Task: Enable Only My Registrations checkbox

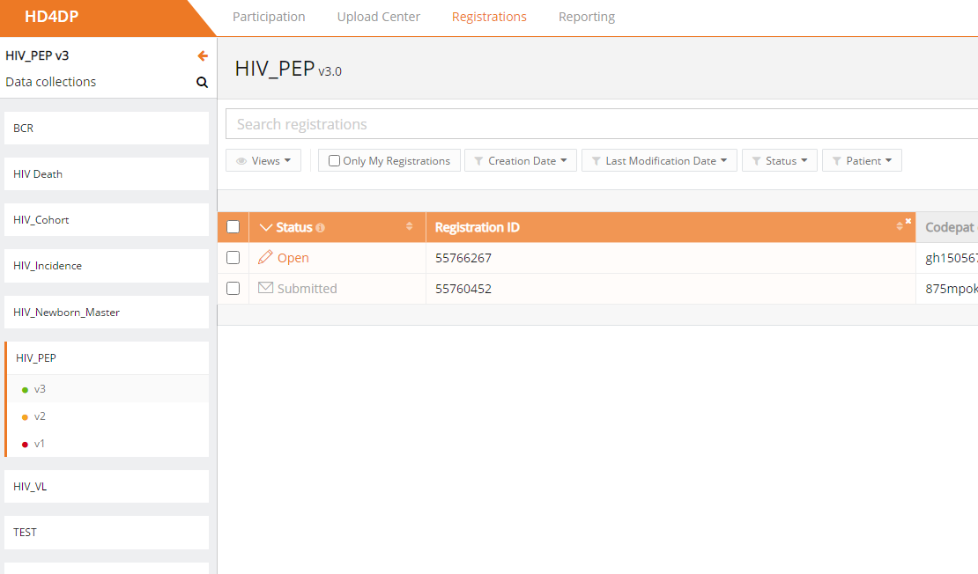Action: [334, 161]
